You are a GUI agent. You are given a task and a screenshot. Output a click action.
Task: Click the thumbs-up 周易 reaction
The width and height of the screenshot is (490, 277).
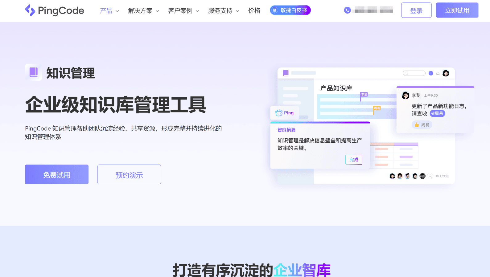422,125
